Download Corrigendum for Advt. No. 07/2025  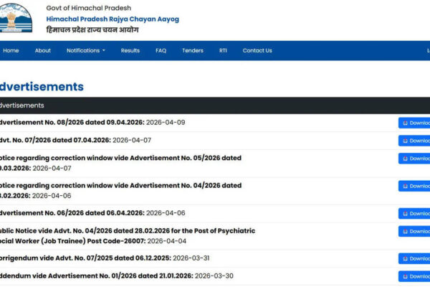(415, 258)
